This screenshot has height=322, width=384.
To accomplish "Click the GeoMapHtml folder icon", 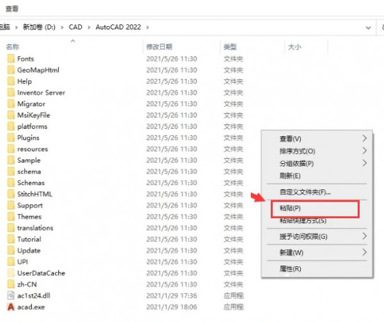I will (11, 70).
